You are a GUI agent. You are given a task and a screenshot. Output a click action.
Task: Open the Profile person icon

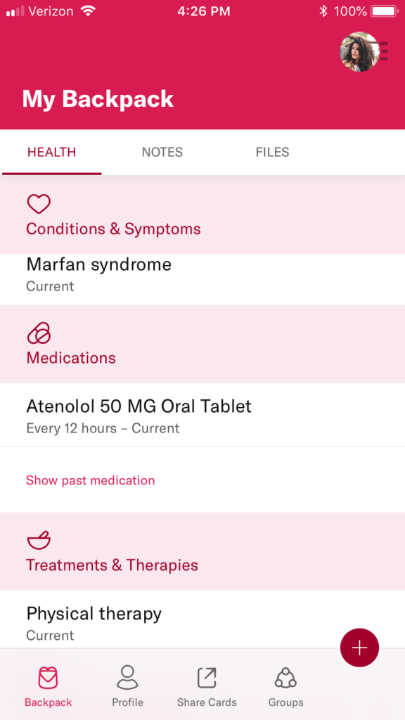tap(127, 677)
